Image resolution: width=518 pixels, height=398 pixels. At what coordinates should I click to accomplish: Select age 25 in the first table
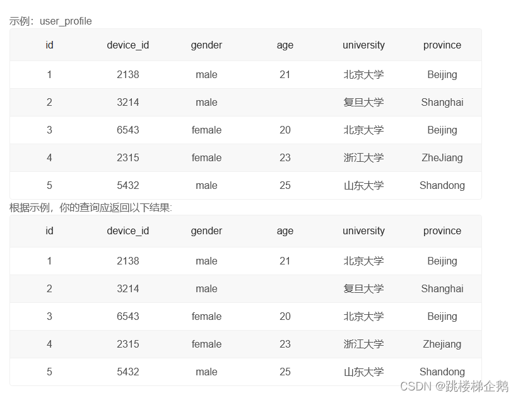[x=285, y=185]
